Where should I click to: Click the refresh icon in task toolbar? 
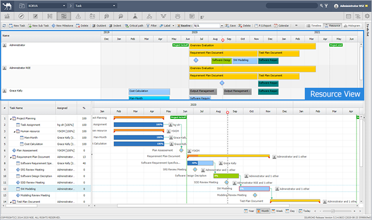(x=4, y=26)
